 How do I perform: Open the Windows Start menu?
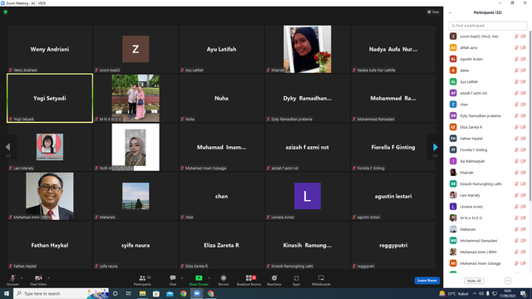tap(7, 293)
